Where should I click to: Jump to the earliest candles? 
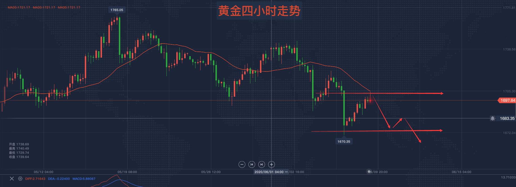tap(252, 165)
